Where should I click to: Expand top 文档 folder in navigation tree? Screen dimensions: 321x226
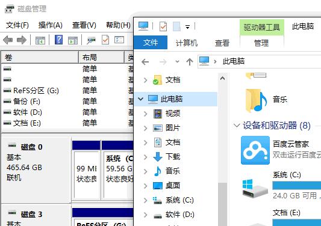[145, 80]
